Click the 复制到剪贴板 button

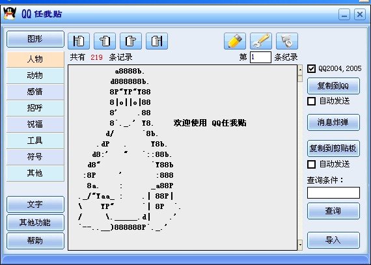[333, 148]
